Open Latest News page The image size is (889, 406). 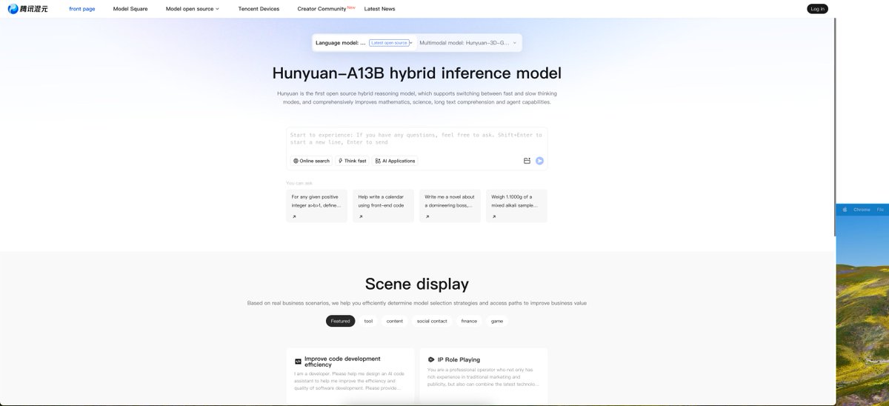(x=379, y=9)
